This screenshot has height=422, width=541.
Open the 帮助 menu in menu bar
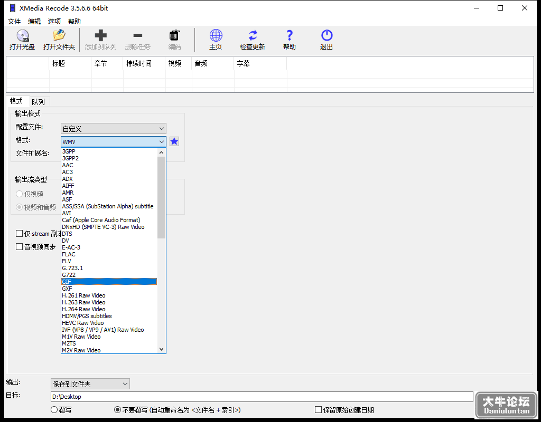pos(74,21)
